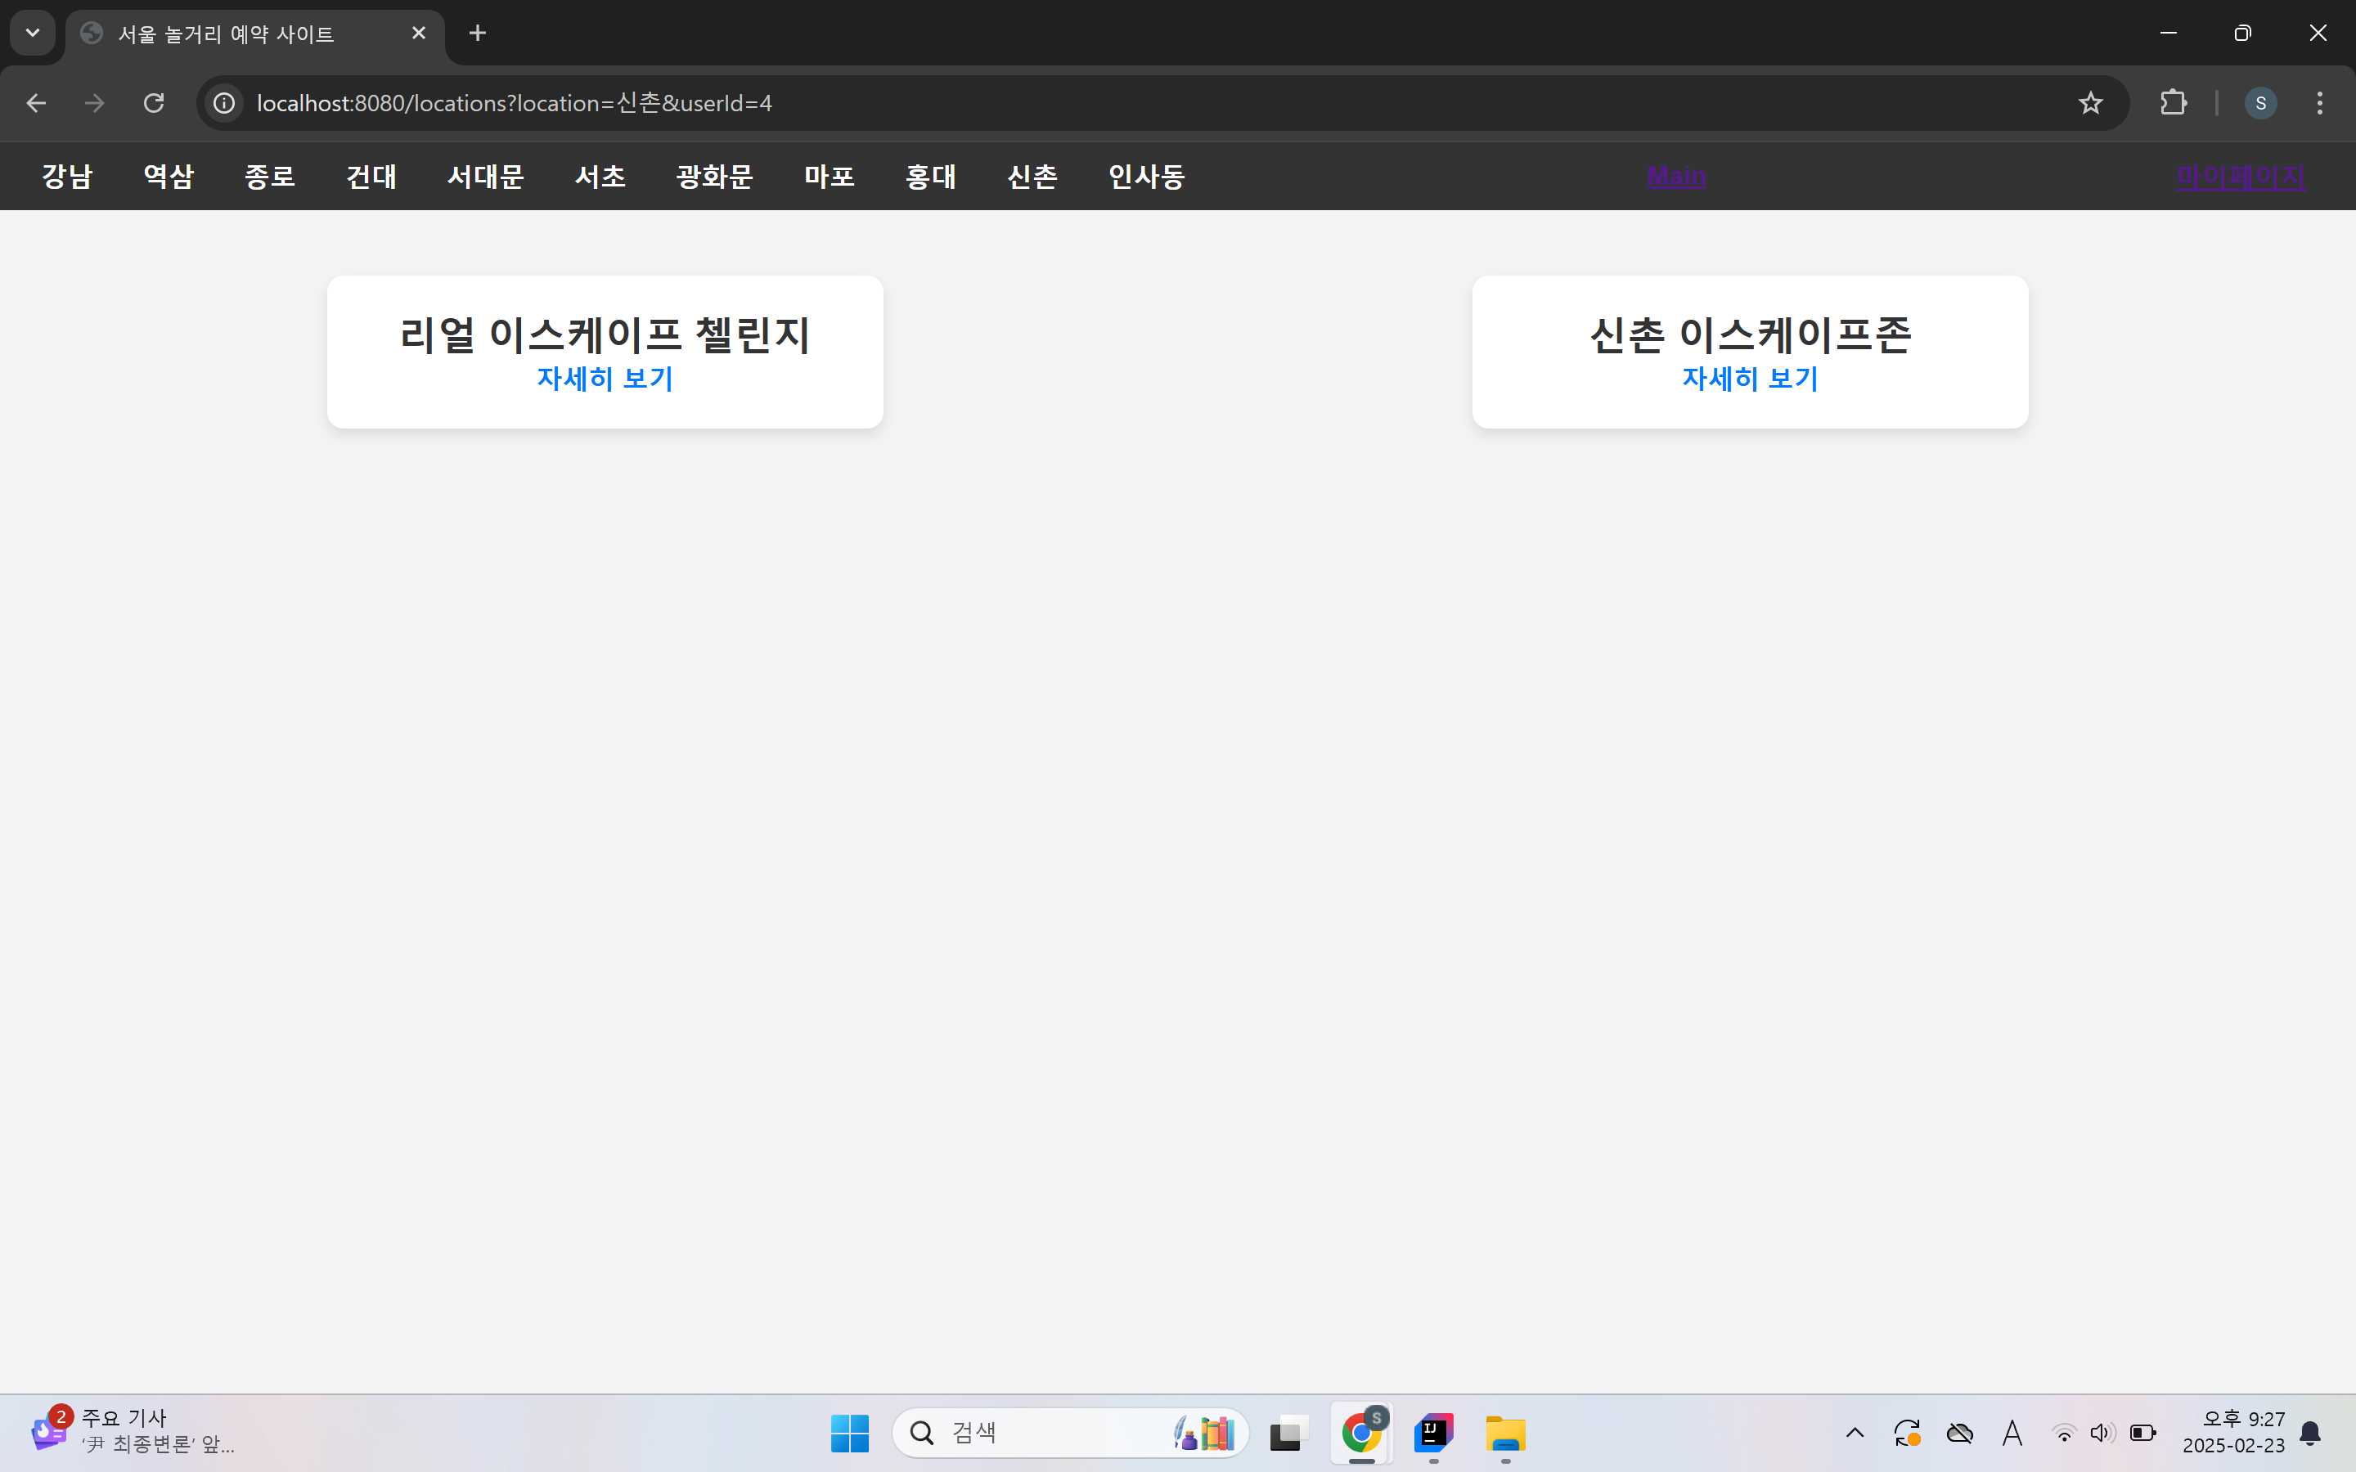
Task: Open File Explorer from the taskbar
Action: (x=1505, y=1433)
